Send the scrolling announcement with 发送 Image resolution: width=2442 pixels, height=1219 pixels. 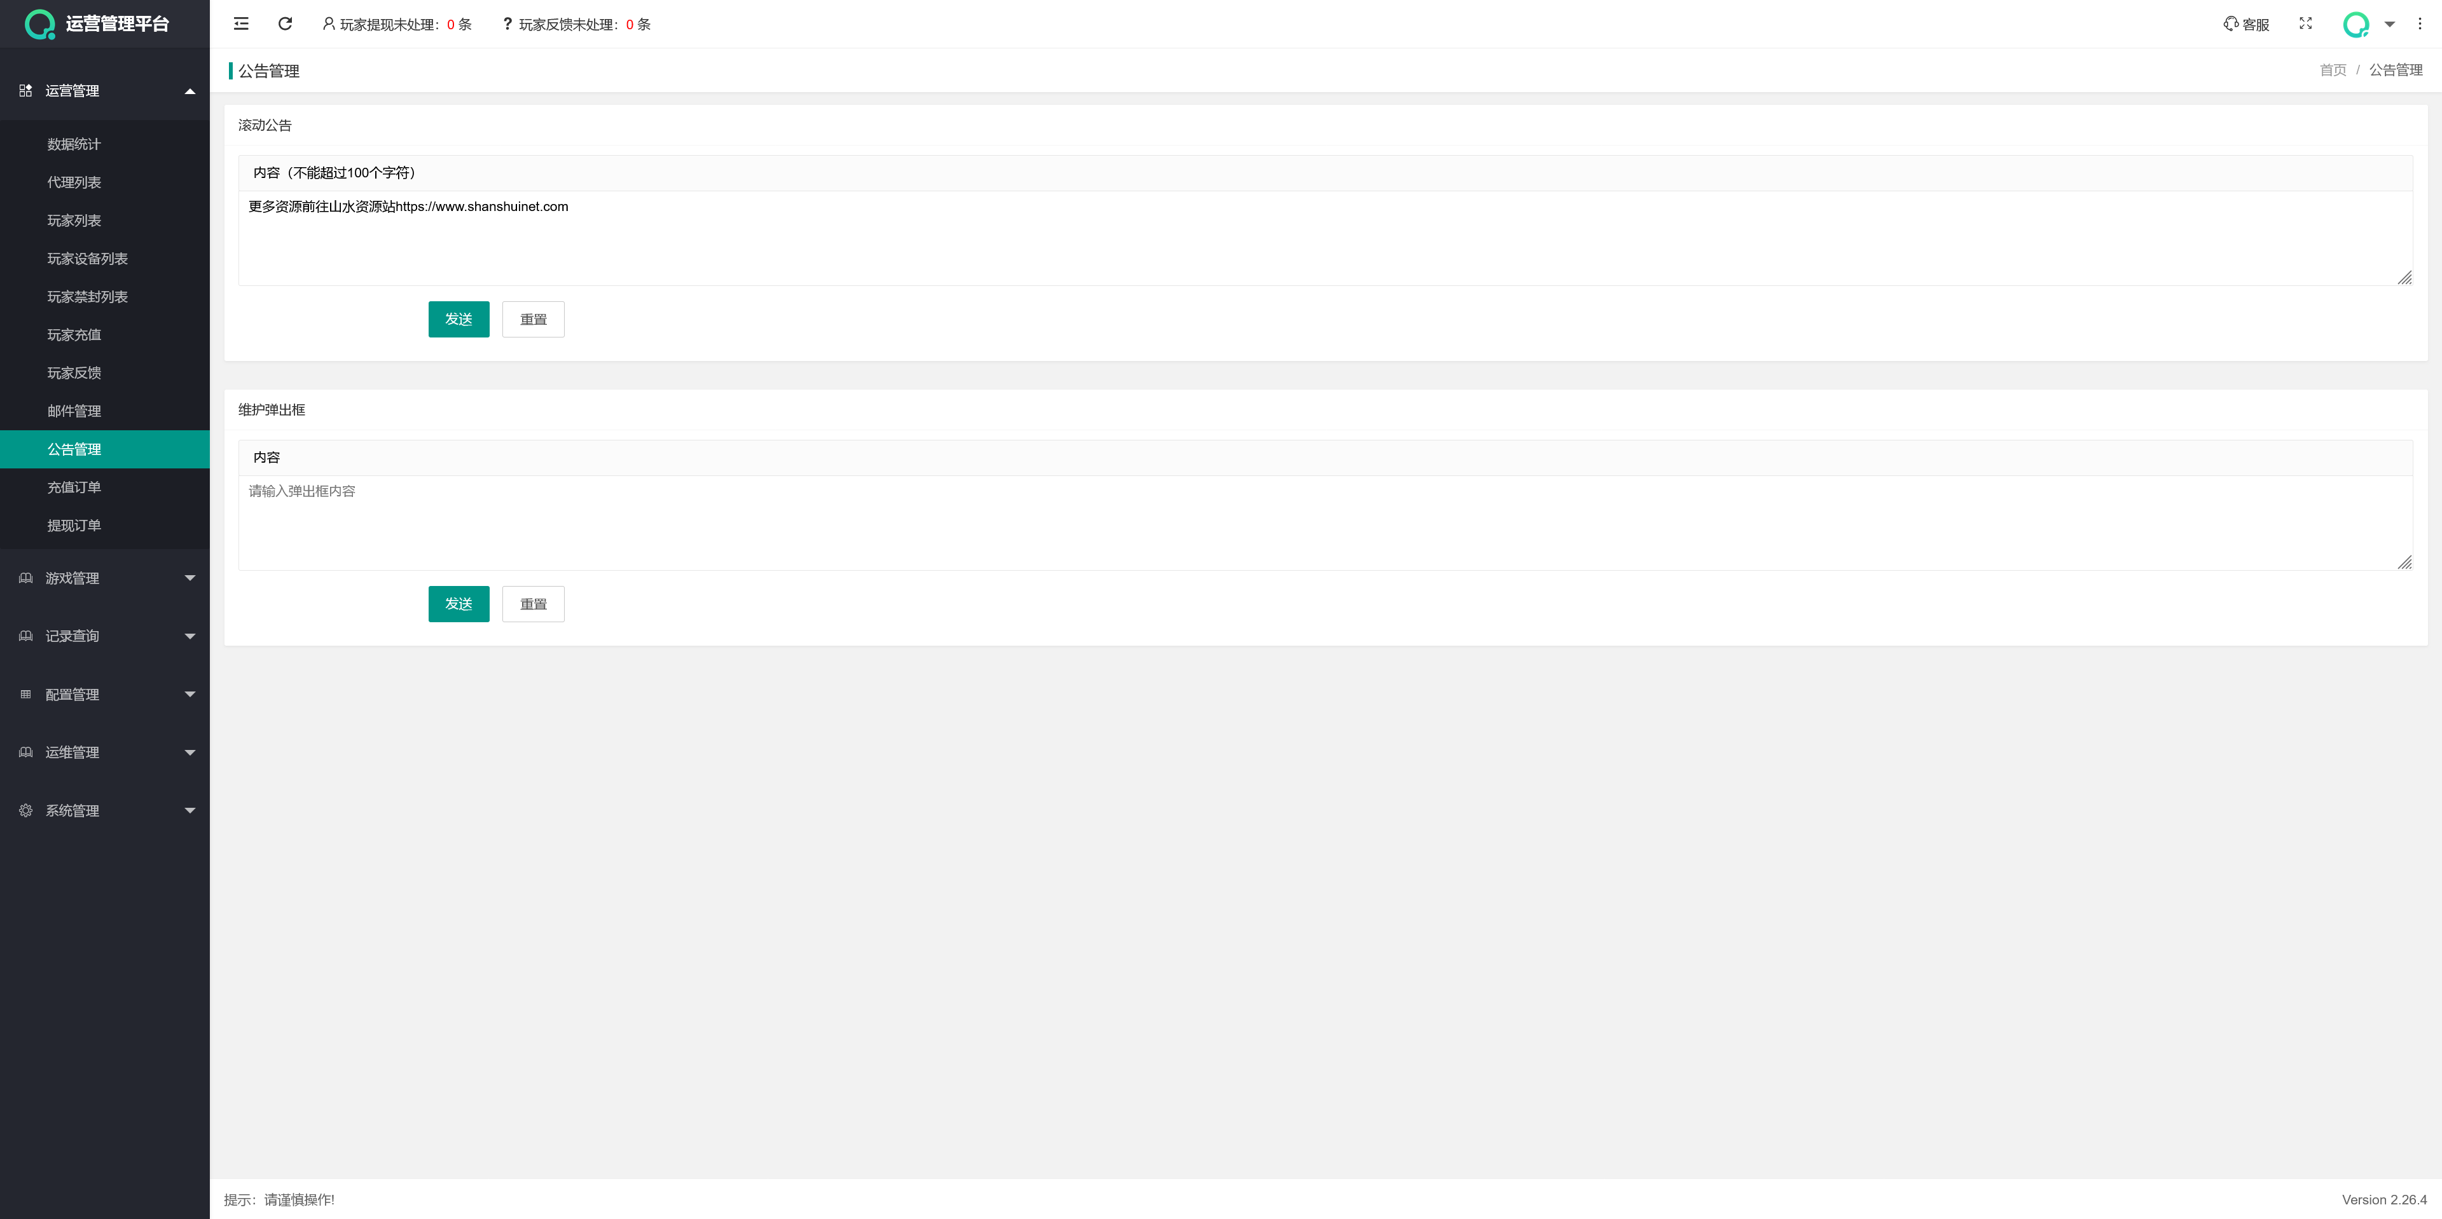(459, 319)
